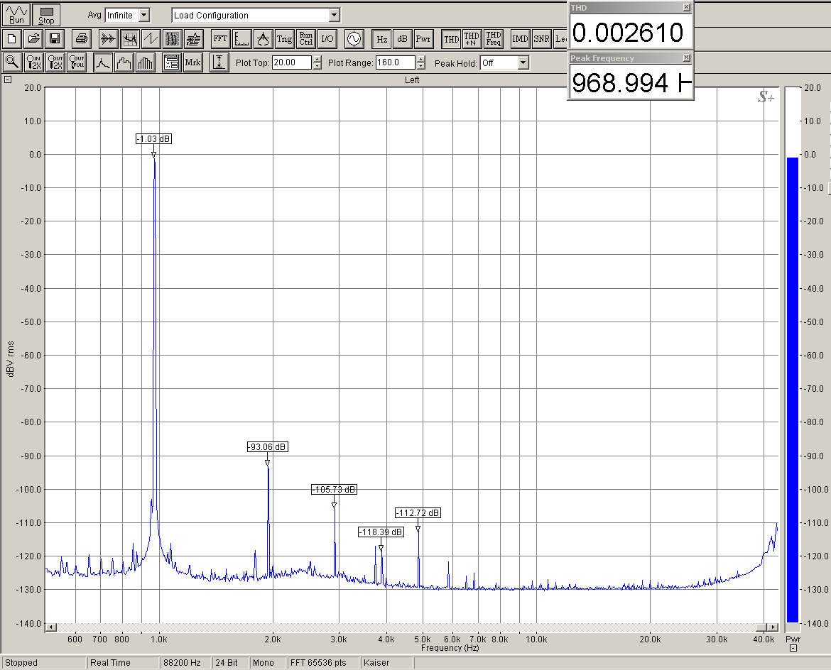Open the plot properties dialog icon
The width and height of the screenshot is (831, 670).
pos(172,62)
